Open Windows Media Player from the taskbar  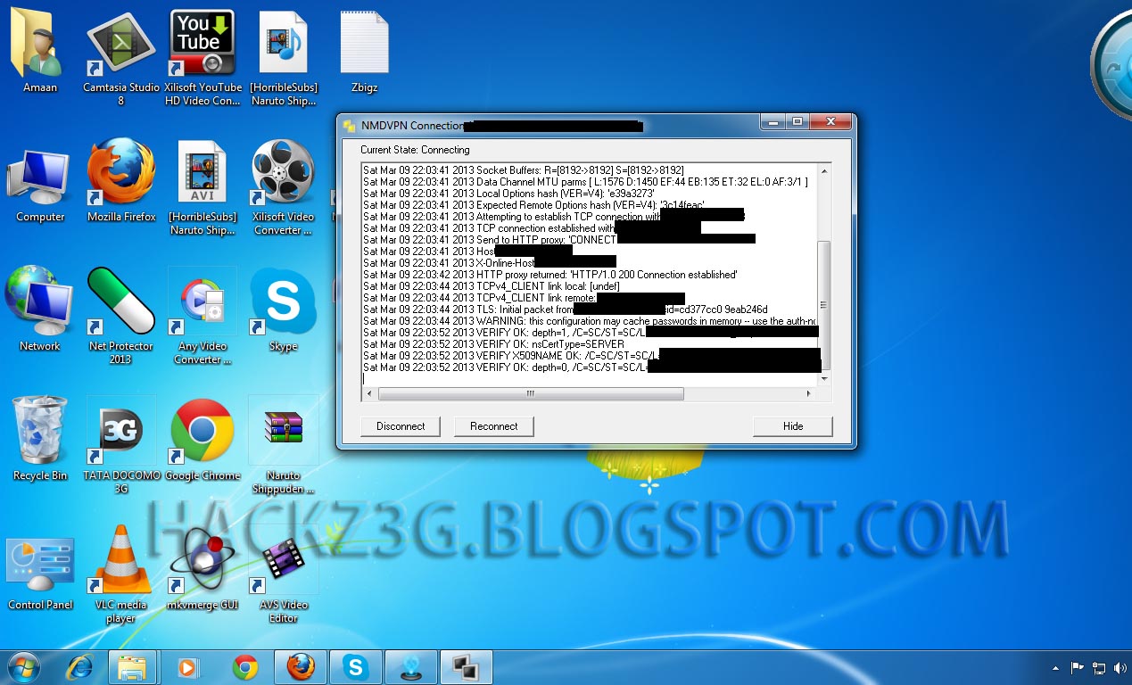point(187,667)
